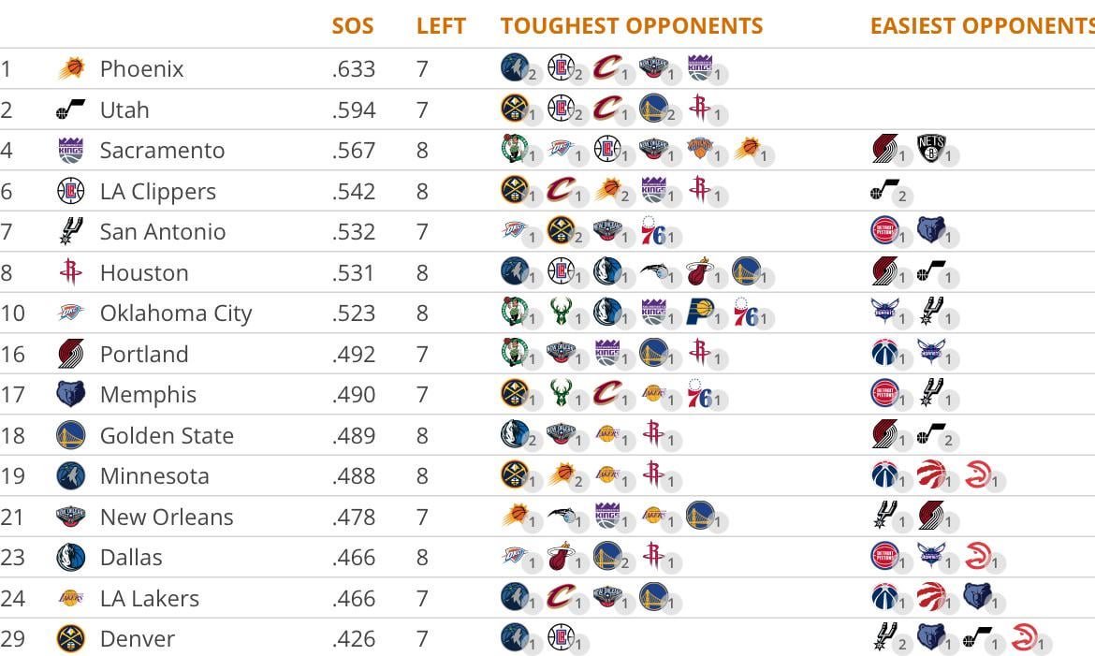Click Raptors icon in Minnesota's easiest opponents
1095x656 pixels.
coord(931,474)
